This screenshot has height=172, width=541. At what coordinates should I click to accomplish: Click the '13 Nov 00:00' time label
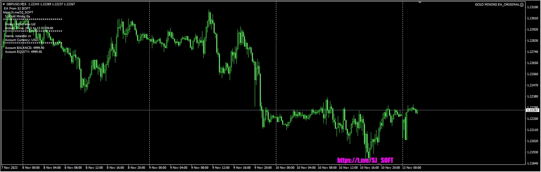412,168
